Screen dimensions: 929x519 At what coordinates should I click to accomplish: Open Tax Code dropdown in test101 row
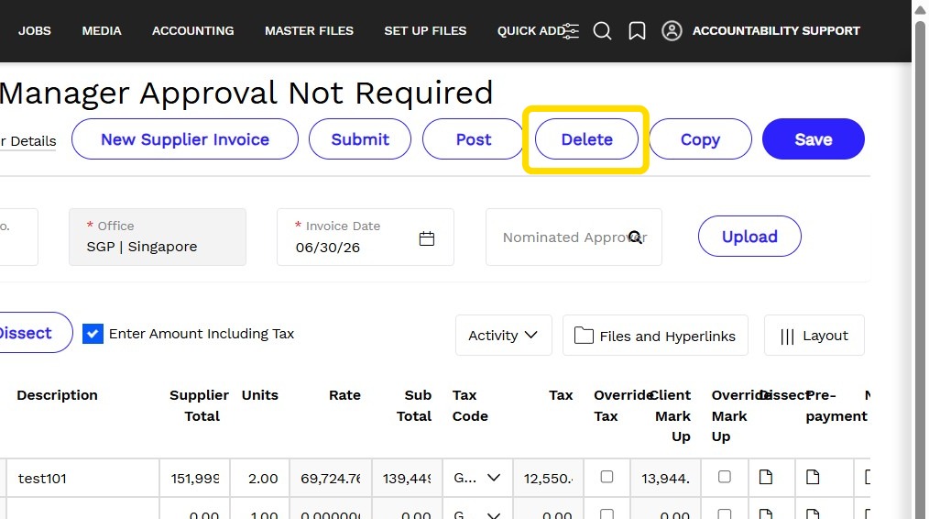[494, 478]
